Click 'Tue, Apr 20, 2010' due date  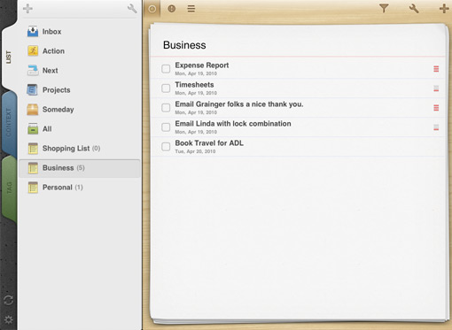pos(195,151)
